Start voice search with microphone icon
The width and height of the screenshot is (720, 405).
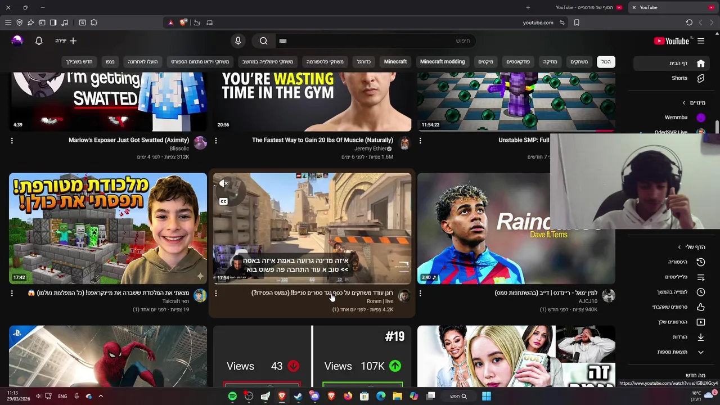click(x=238, y=40)
